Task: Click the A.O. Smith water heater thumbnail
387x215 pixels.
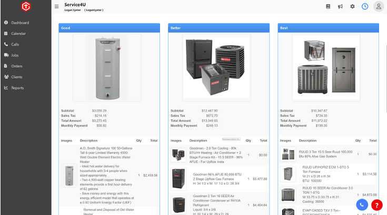Action: [69, 176]
